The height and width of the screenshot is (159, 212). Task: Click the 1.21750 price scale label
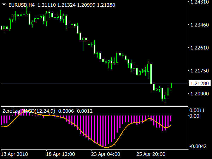200,71
